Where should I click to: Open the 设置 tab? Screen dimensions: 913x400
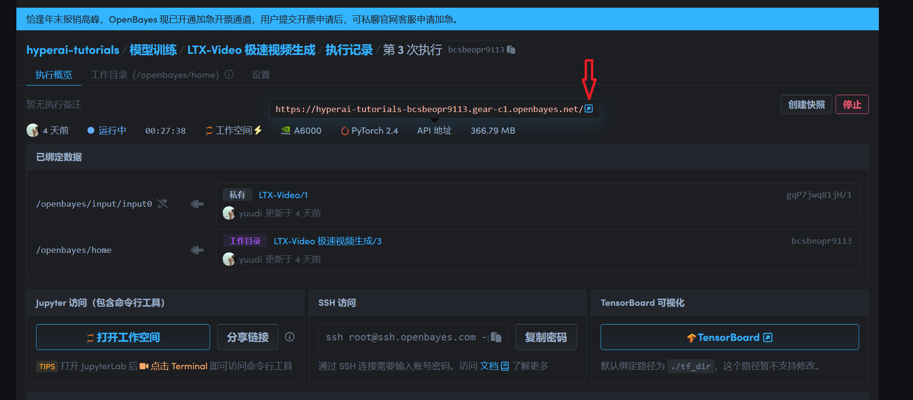(x=261, y=75)
